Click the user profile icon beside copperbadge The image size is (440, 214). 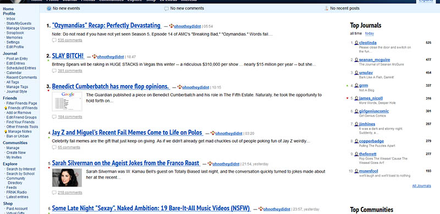tap(356, 141)
